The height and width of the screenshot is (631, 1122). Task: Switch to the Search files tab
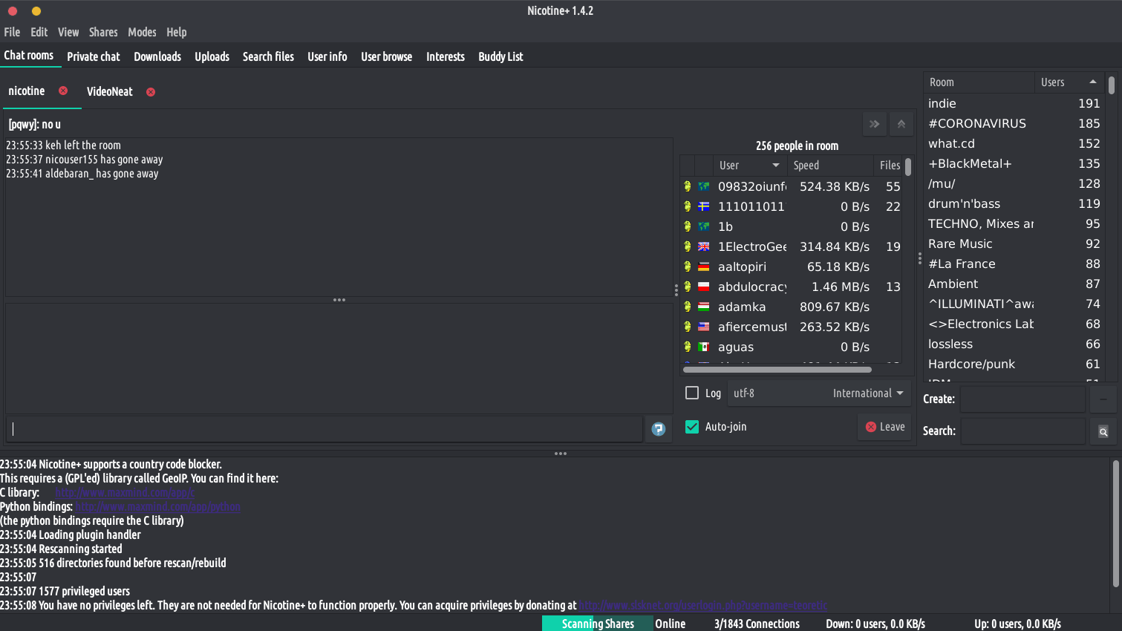coord(268,56)
